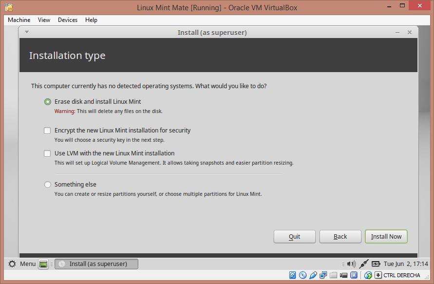Minimize the Install (as superuser) window

(x=397, y=33)
